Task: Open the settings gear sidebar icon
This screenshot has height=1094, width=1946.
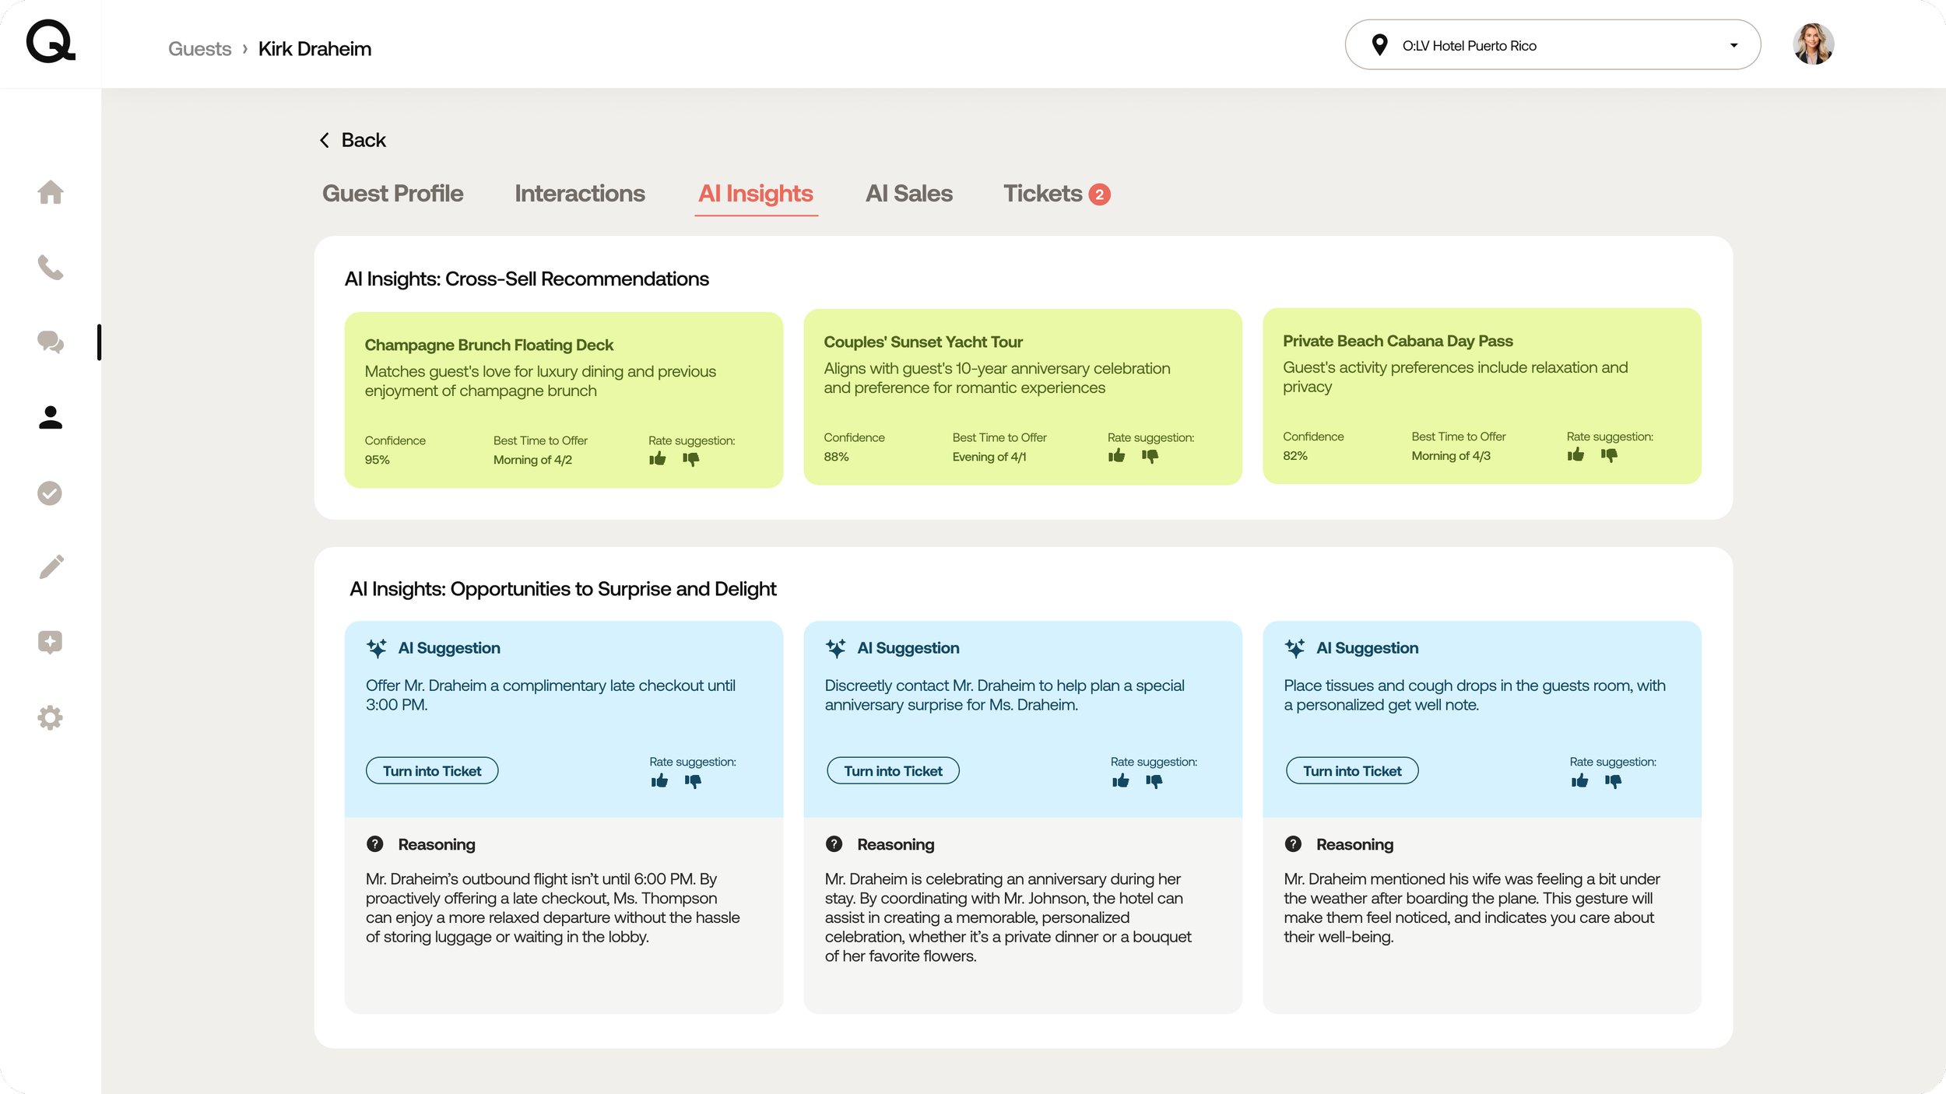Action: click(x=50, y=717)
